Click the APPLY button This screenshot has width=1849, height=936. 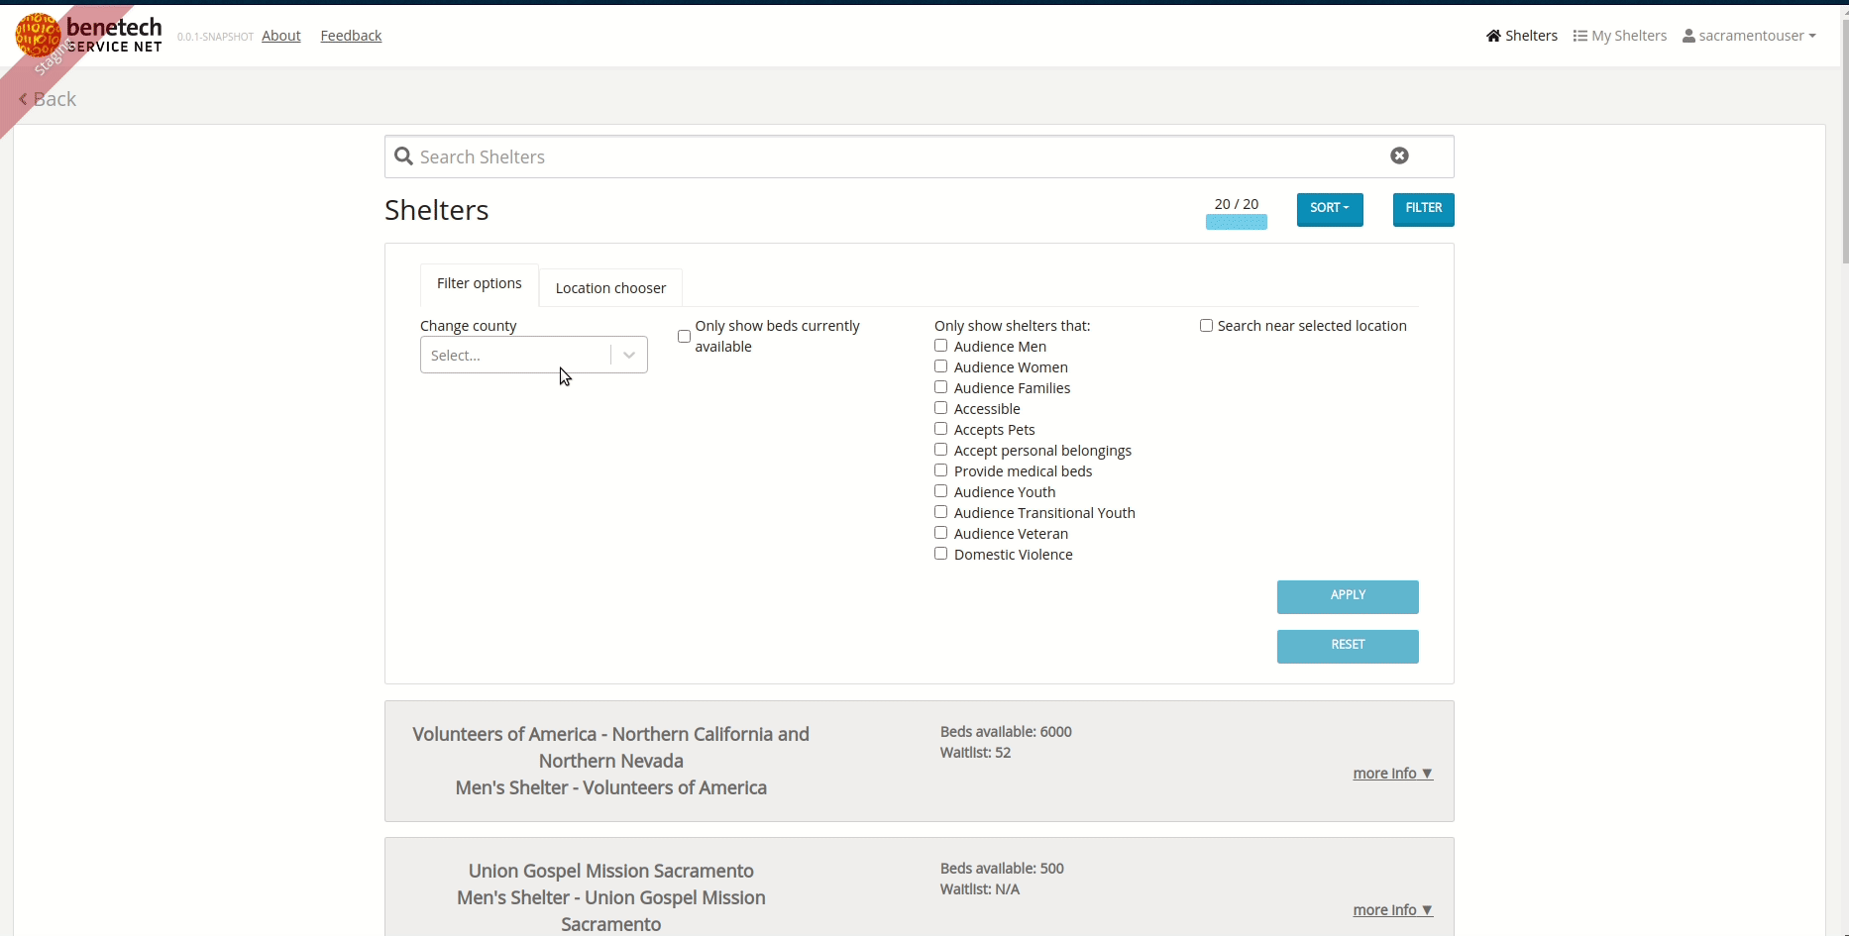(x=1347, y=596)
